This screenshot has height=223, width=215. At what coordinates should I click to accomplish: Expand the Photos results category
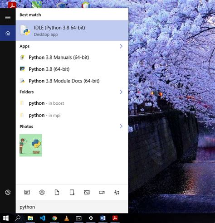pos(121,126)
